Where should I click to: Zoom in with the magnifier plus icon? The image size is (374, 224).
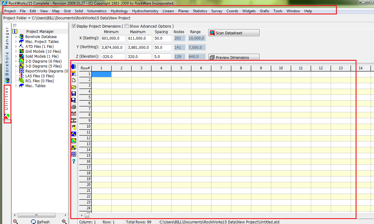pos(16,222)
